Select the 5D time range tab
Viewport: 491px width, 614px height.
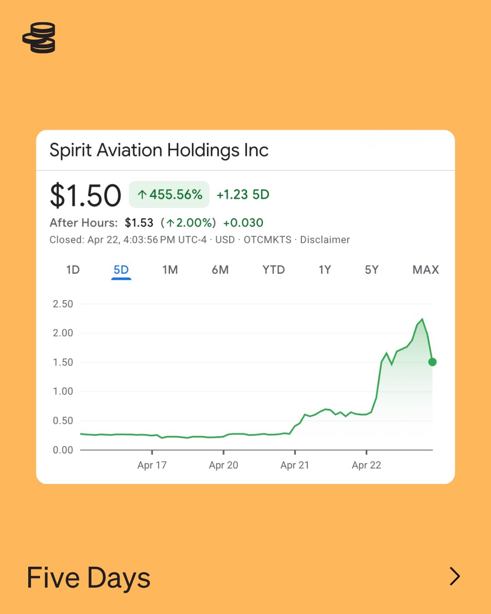(121, 270)
